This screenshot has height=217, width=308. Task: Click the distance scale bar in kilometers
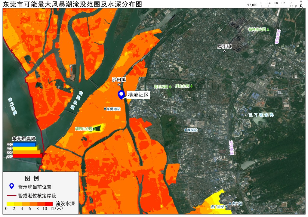(276, 6)
